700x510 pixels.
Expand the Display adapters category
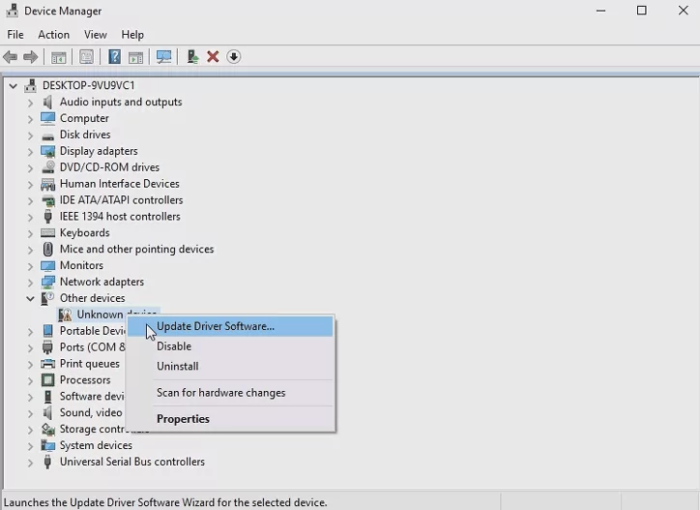pyautogui.click(x=30, y=152)
